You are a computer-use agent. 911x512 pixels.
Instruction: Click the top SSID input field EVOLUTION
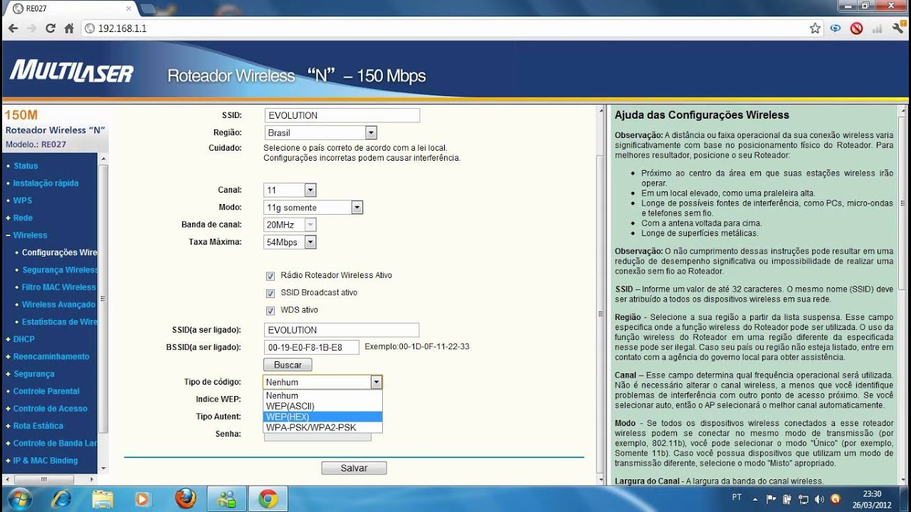[x=342, y=115]
